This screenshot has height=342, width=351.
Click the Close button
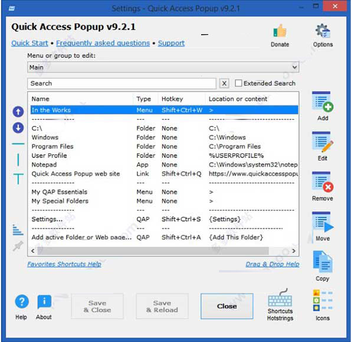click(x=227, y=306)
